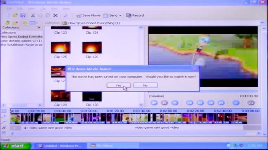Toggle storyboard/timeline view icon

(4, 111)
